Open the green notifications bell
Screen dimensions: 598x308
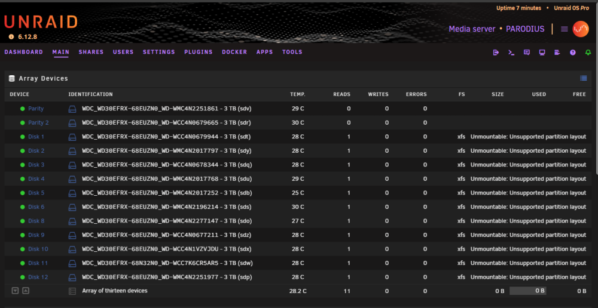click(588, 53)
